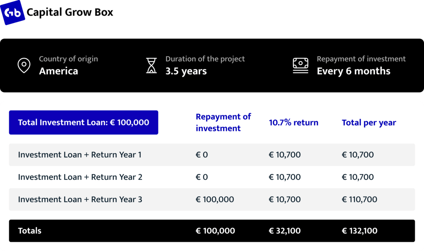Click the € 132,100 grand total value
Viewport: 424px width, 251px height.
tap(359, 231)
